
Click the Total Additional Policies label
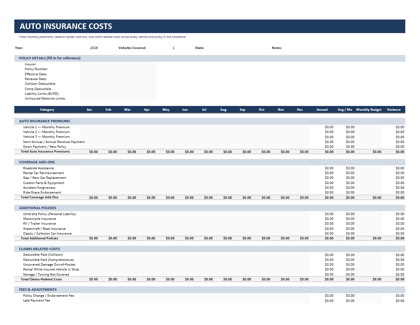pos(39,239)
